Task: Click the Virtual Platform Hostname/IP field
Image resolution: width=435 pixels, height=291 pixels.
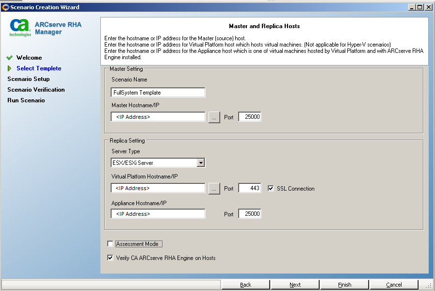Action: click(158, 188)
